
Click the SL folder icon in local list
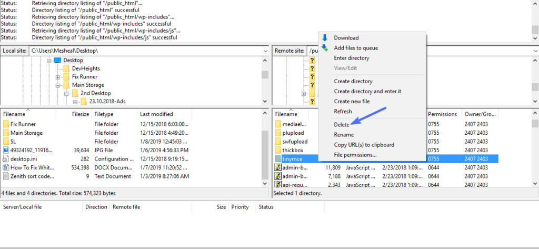[x=6, y=142]
